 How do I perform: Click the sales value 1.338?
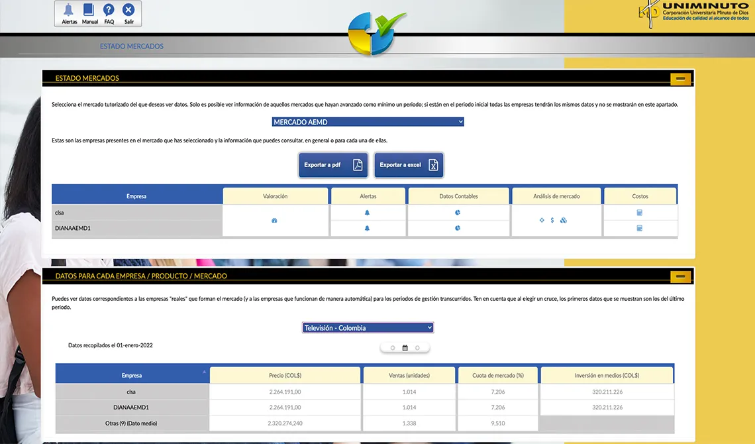[x=409, y=423]
